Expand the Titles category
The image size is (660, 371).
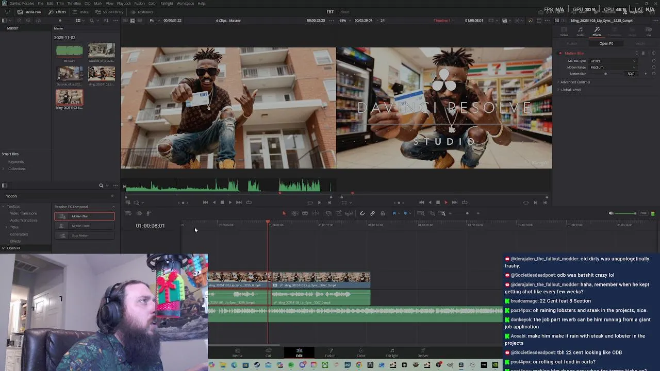click(x=6, y=227)
